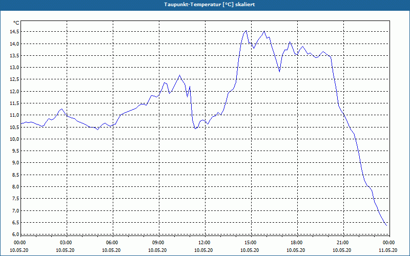
Task: Select the '10.05.20' date under '21:00'
Action: point(342,250)
